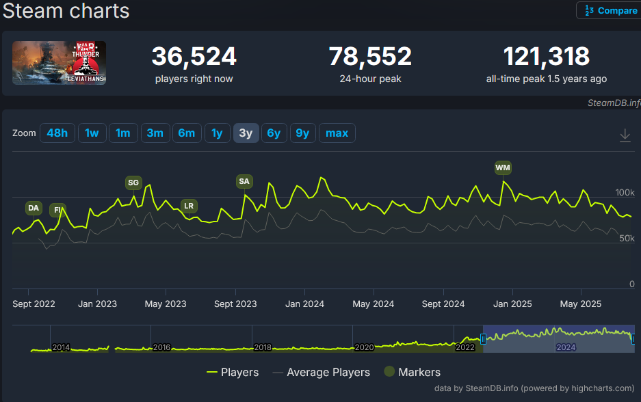Click the 121,318 all-time peak figure
The width and height of the screenshot is (641, 402).
pos(547,56)
